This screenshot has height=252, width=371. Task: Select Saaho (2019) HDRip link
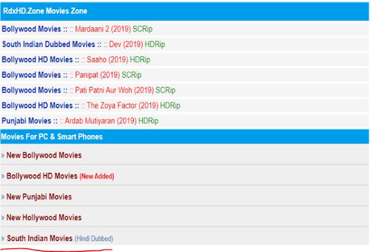point(118,60)
